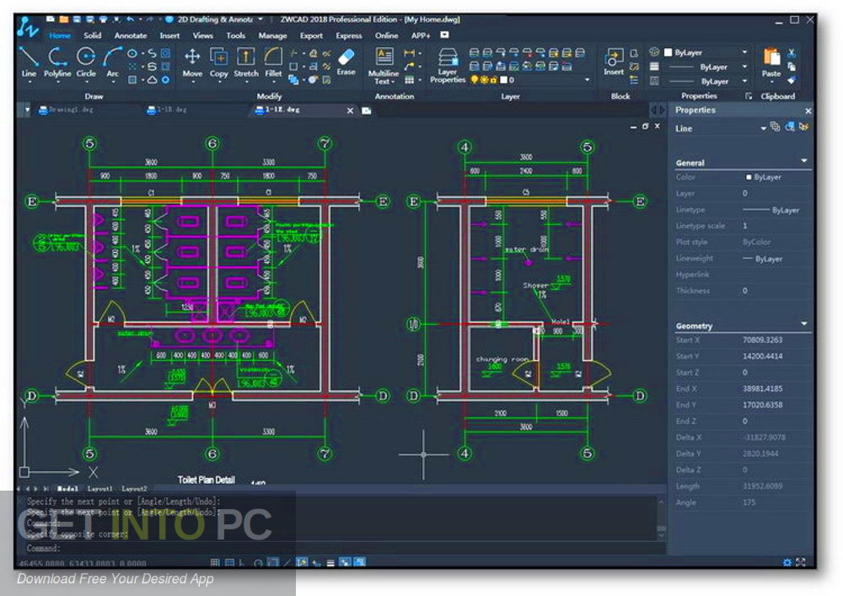Screen dimensions: 843x596
Task: Switch to the Views ribbon tab
Action: coord(202,35)
